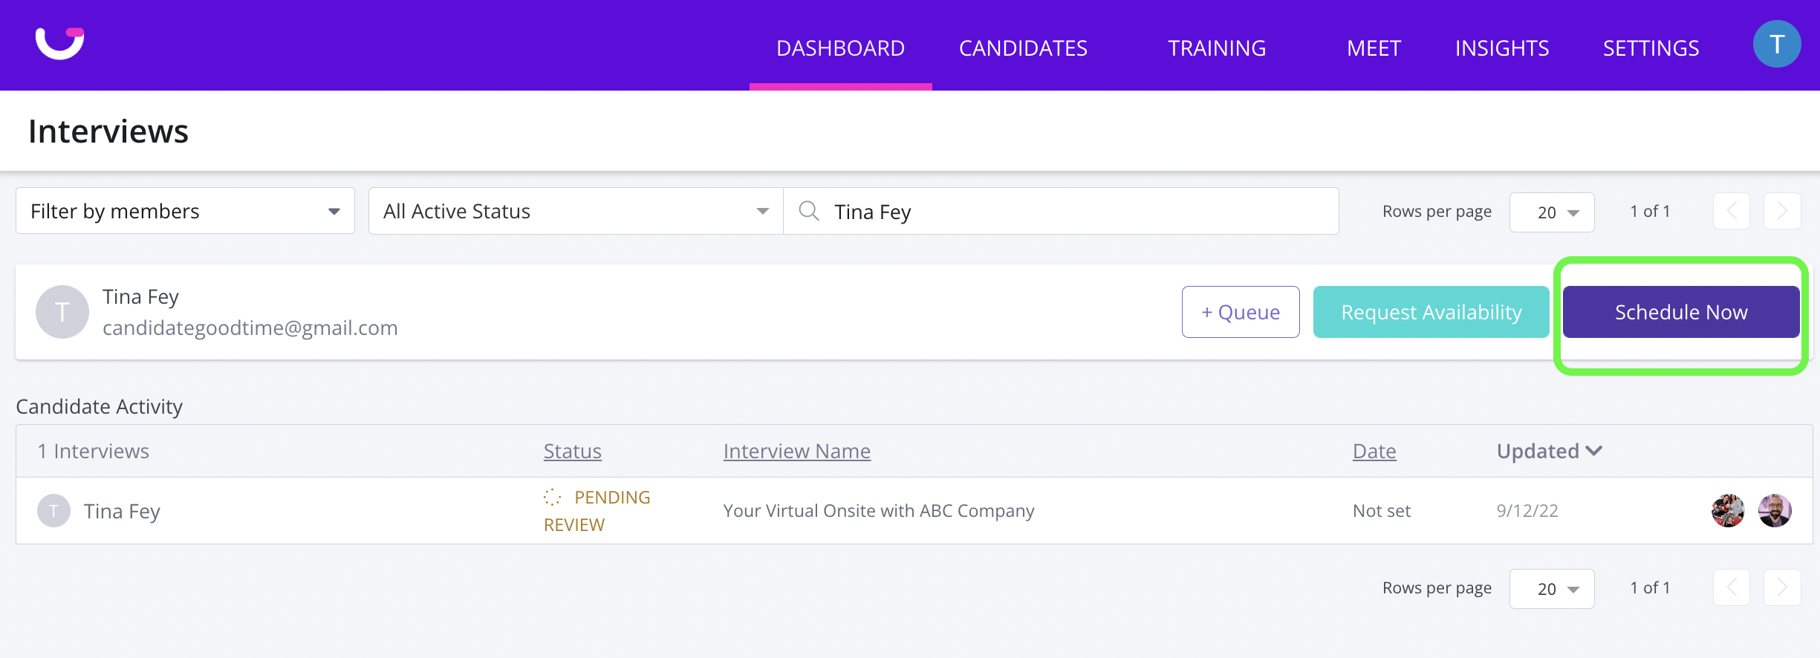
Task: Click the first interviewer avatar photo
Action: tap(1728, 511)
